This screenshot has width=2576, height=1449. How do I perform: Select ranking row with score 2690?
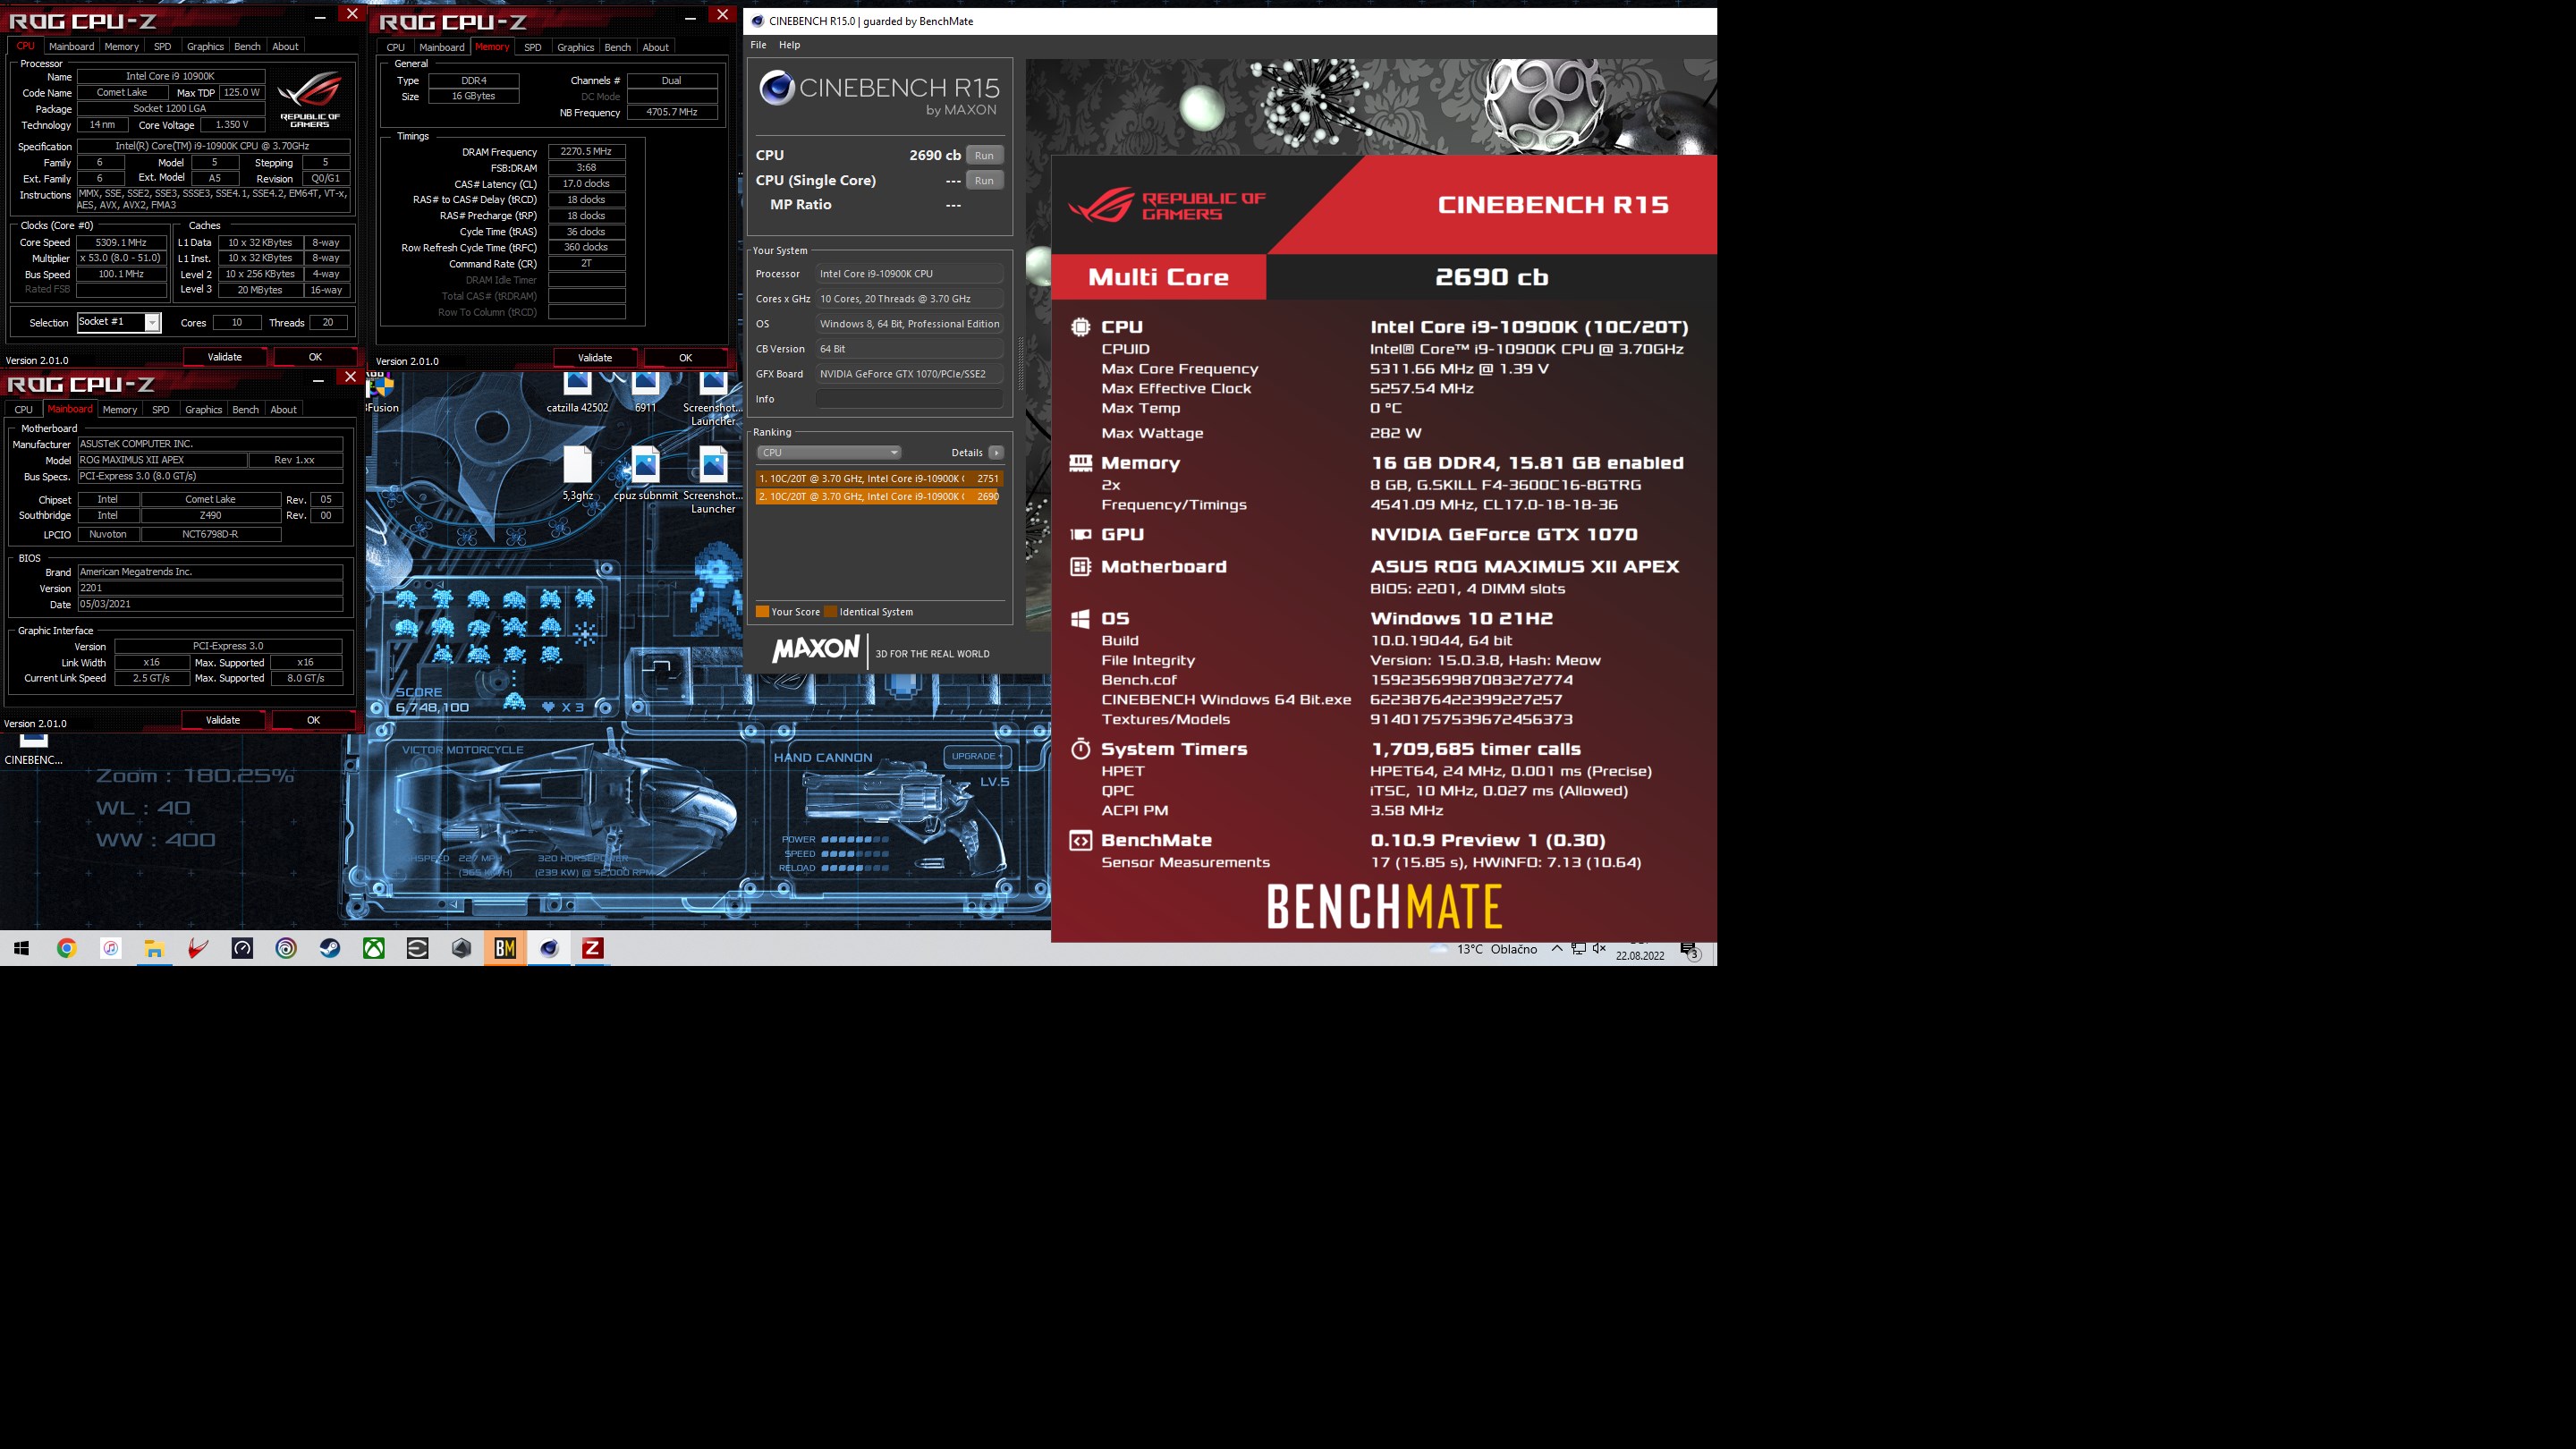(878, 496)
